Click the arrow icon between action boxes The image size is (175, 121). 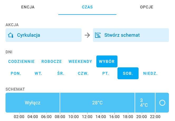[87, 35]
